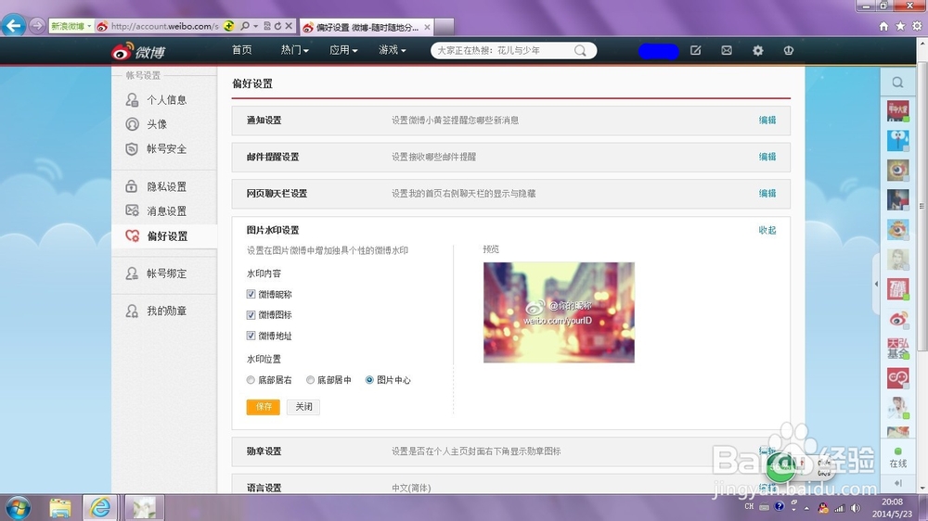This screenshot has width=928, height=521.
Task: Open 帐号绑定 in sidebar
Action: point(164,273)
